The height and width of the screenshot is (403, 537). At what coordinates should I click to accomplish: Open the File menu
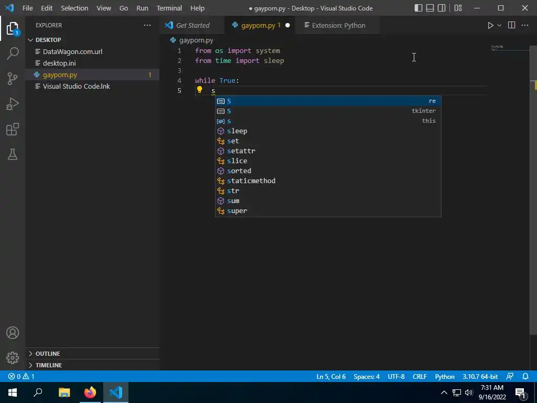pos(27,8)
